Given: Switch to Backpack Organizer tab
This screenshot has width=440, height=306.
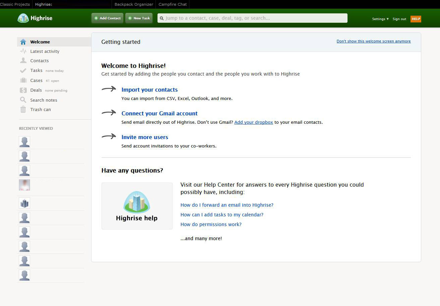Looking at the screenshot, I should point(134,4).
